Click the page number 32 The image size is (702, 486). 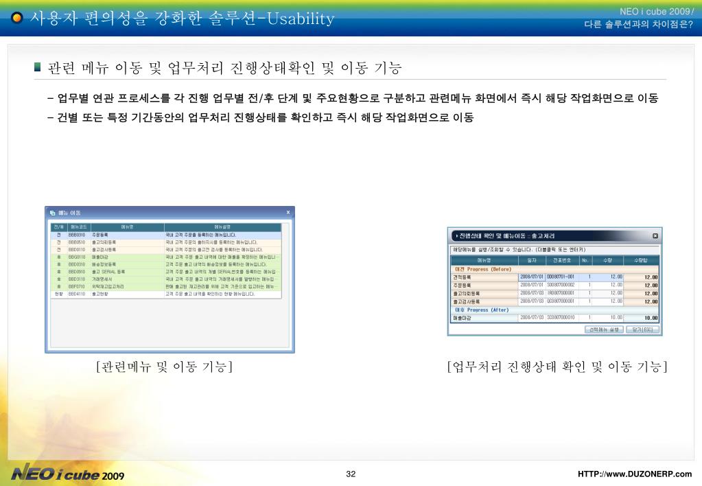(351, 474)
